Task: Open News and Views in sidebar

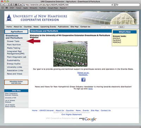Action: coord(14,74)
